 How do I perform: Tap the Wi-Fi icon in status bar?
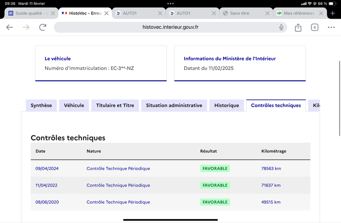pos(309,3)
